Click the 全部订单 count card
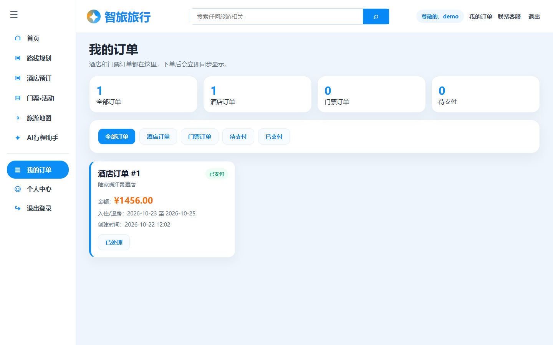Screen dimensions: 553x345 tap(143, 94)
